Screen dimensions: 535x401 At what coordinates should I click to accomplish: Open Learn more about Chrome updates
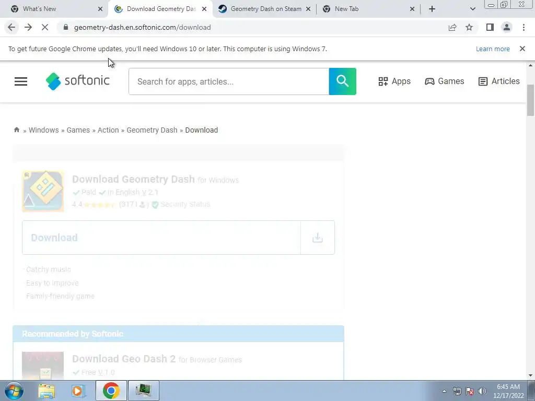tap(493, 49)
